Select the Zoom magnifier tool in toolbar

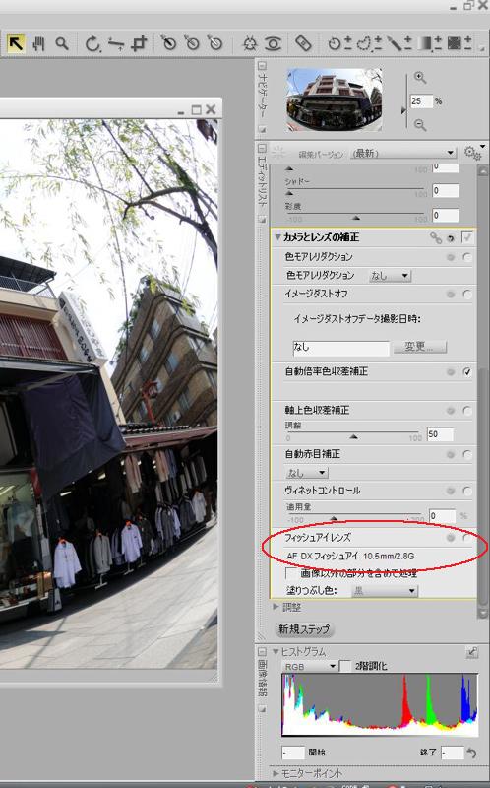[62, 43]
